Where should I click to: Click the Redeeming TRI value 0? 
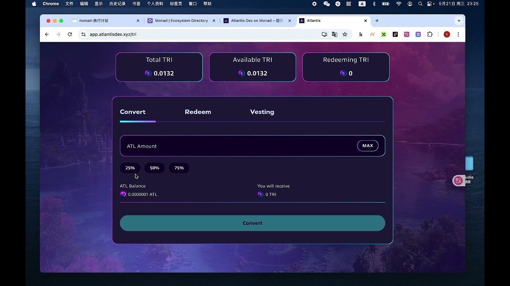[x=351, y=73]
